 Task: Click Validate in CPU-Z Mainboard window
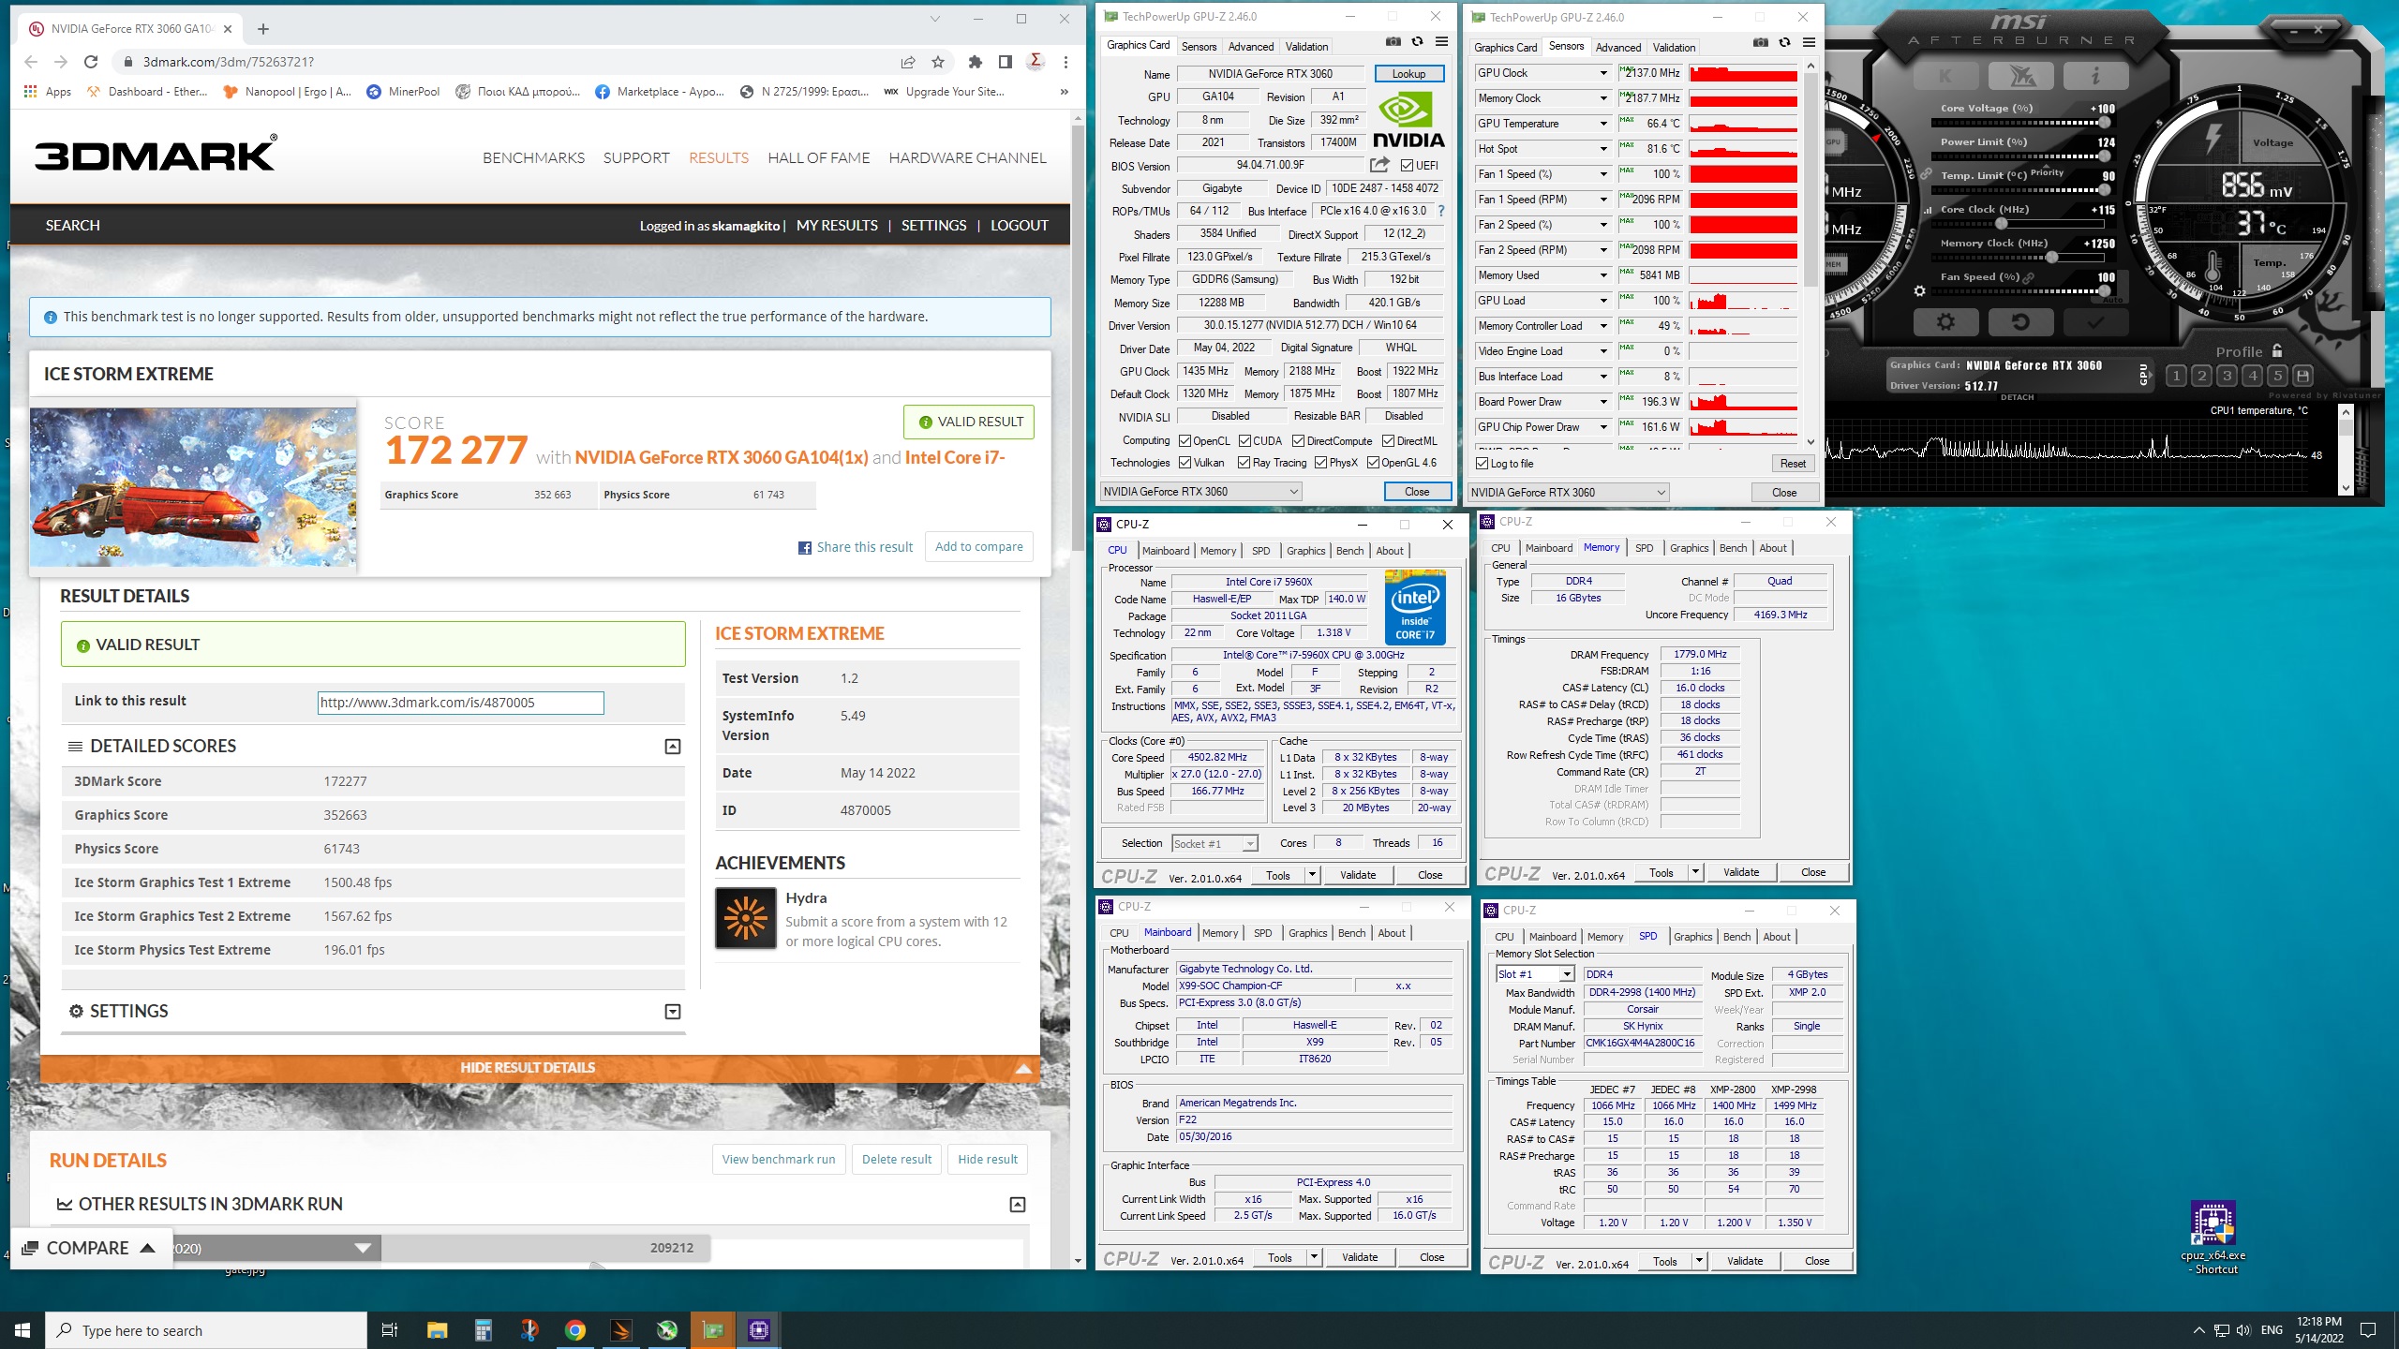(x=1359, y=1257)
